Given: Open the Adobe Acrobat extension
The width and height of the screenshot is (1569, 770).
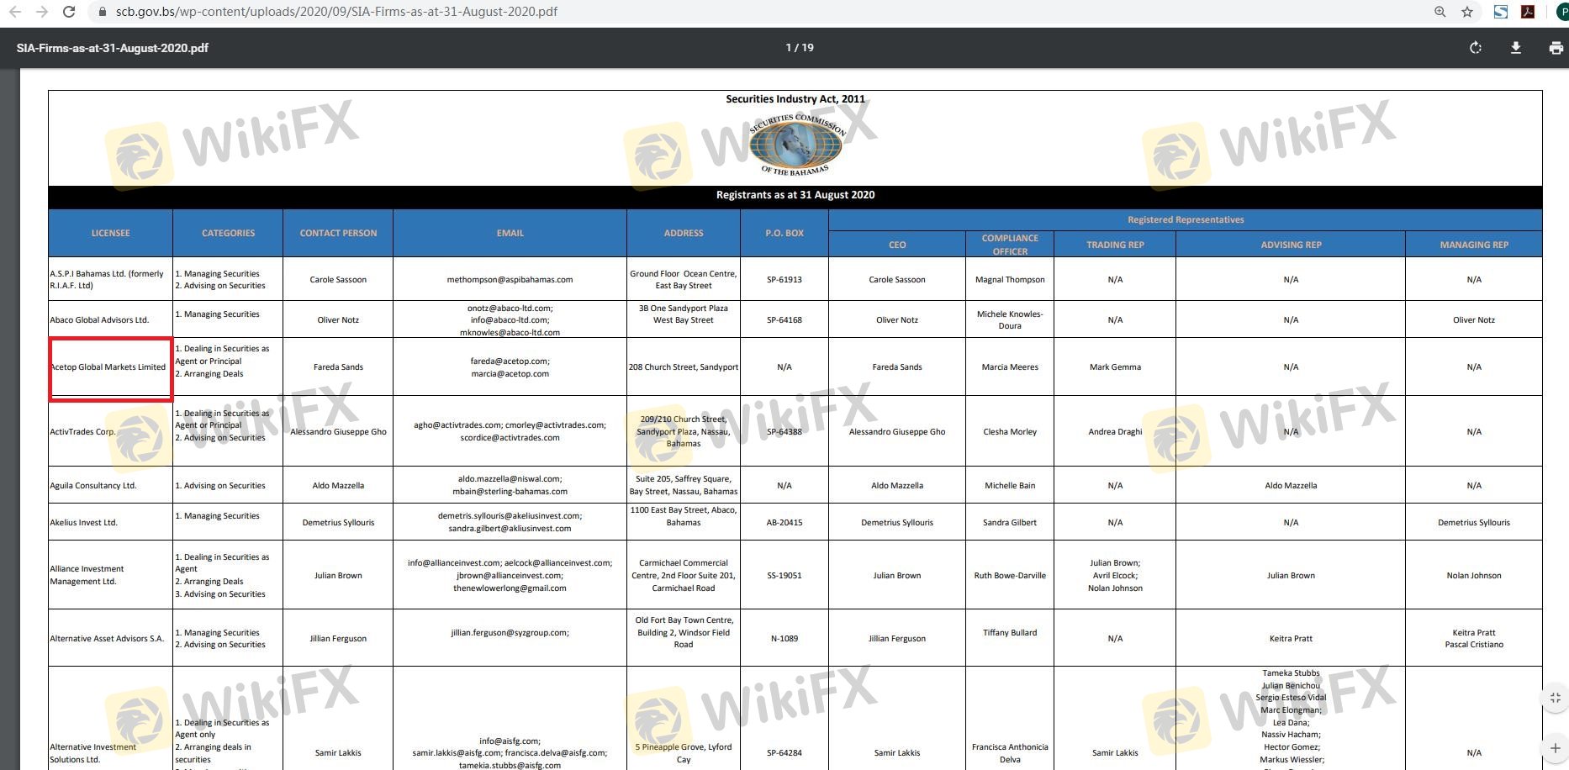Looking at the screenshot, I should [x=1528, y=12].
